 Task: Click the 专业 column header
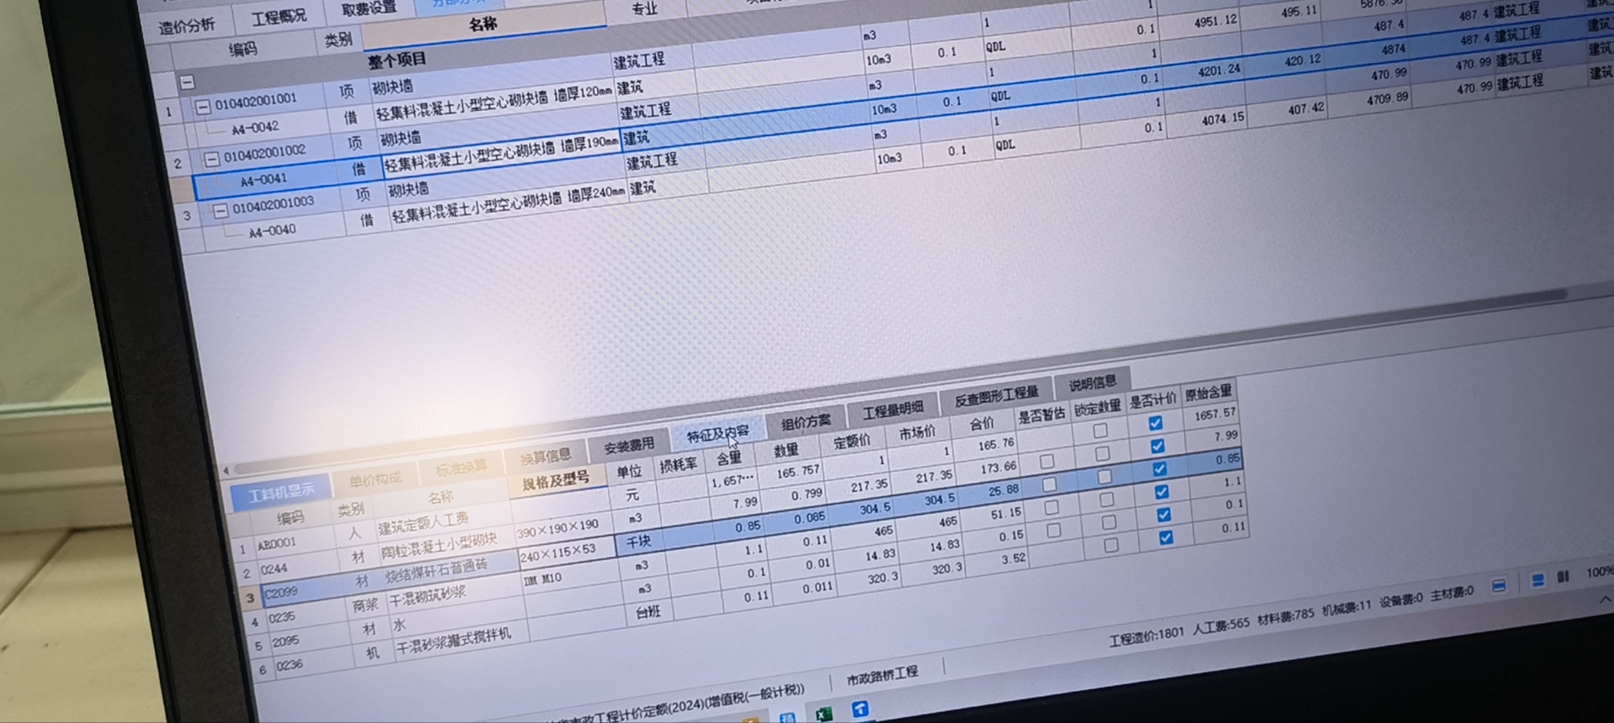[644, 9]
